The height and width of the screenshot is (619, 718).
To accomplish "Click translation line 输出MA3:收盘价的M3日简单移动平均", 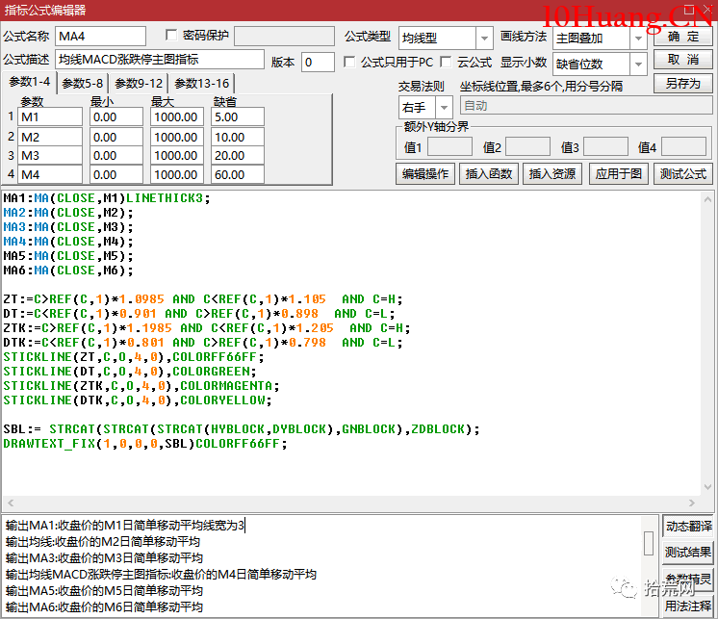I will click(104, 558).
